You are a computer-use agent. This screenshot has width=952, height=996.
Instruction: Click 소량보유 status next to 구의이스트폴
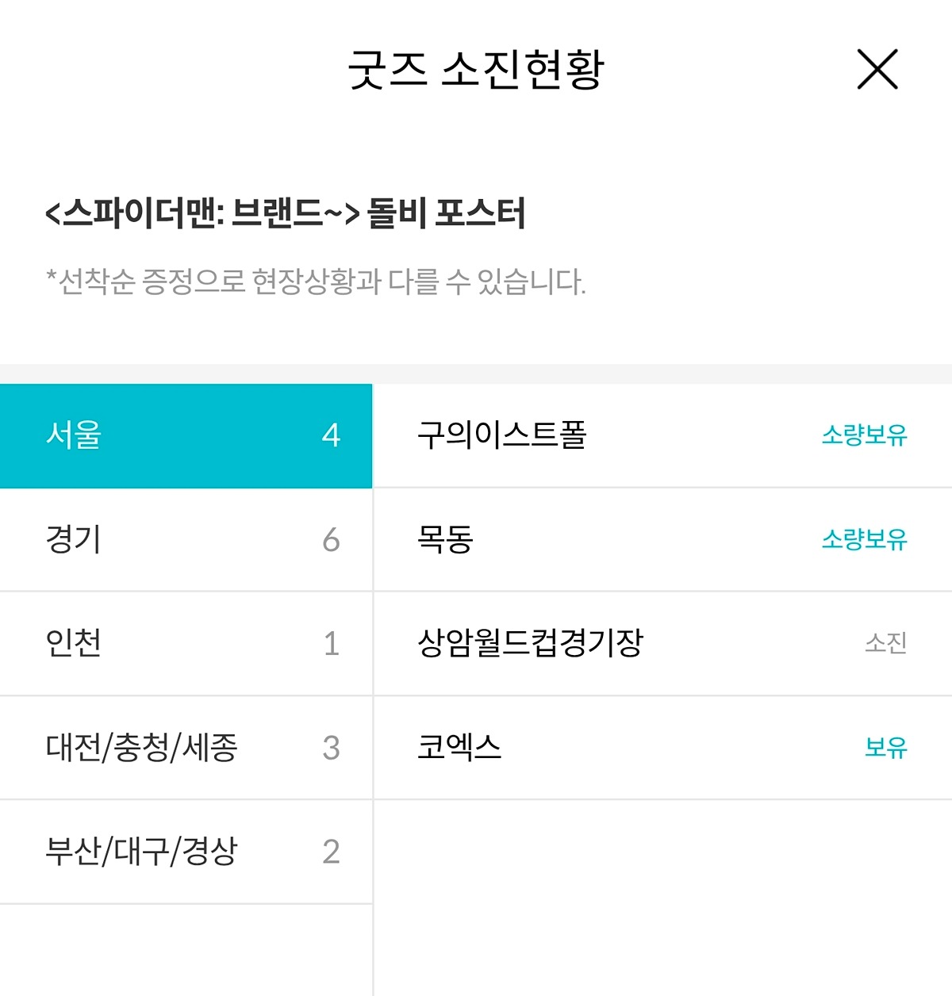864,435
